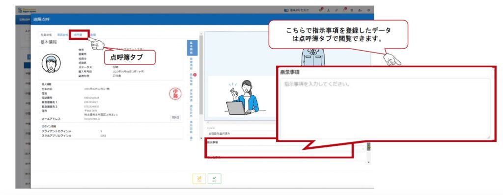Open notifications icon with red badge
Viewport: 503px width, 195px height.
click(x=344, y=10)
